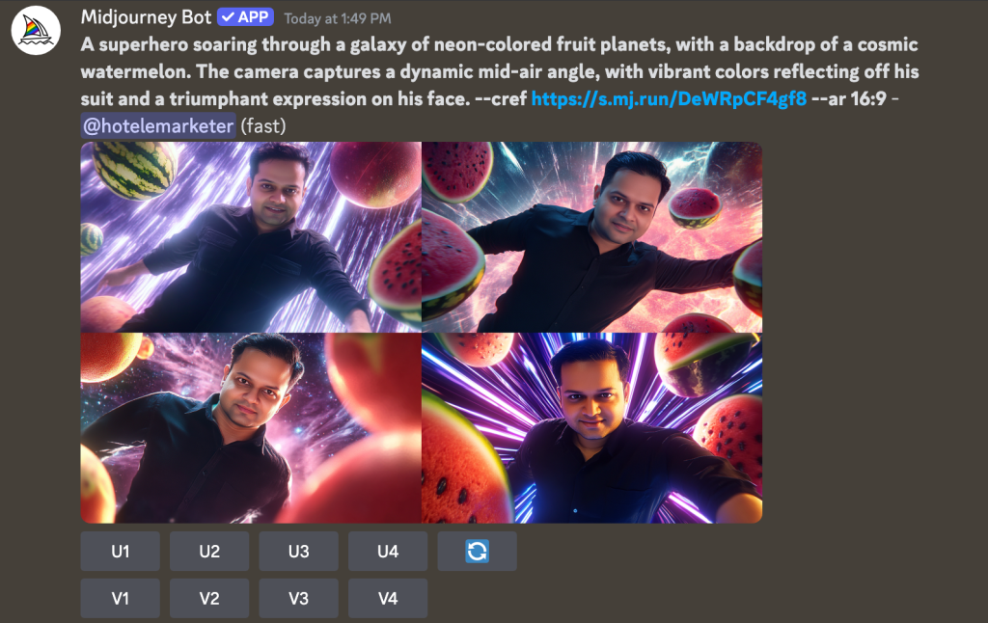Click the verified APP badge
This screenshot has width=988, height=623.
pyautogui.click(x=245, y=17)
